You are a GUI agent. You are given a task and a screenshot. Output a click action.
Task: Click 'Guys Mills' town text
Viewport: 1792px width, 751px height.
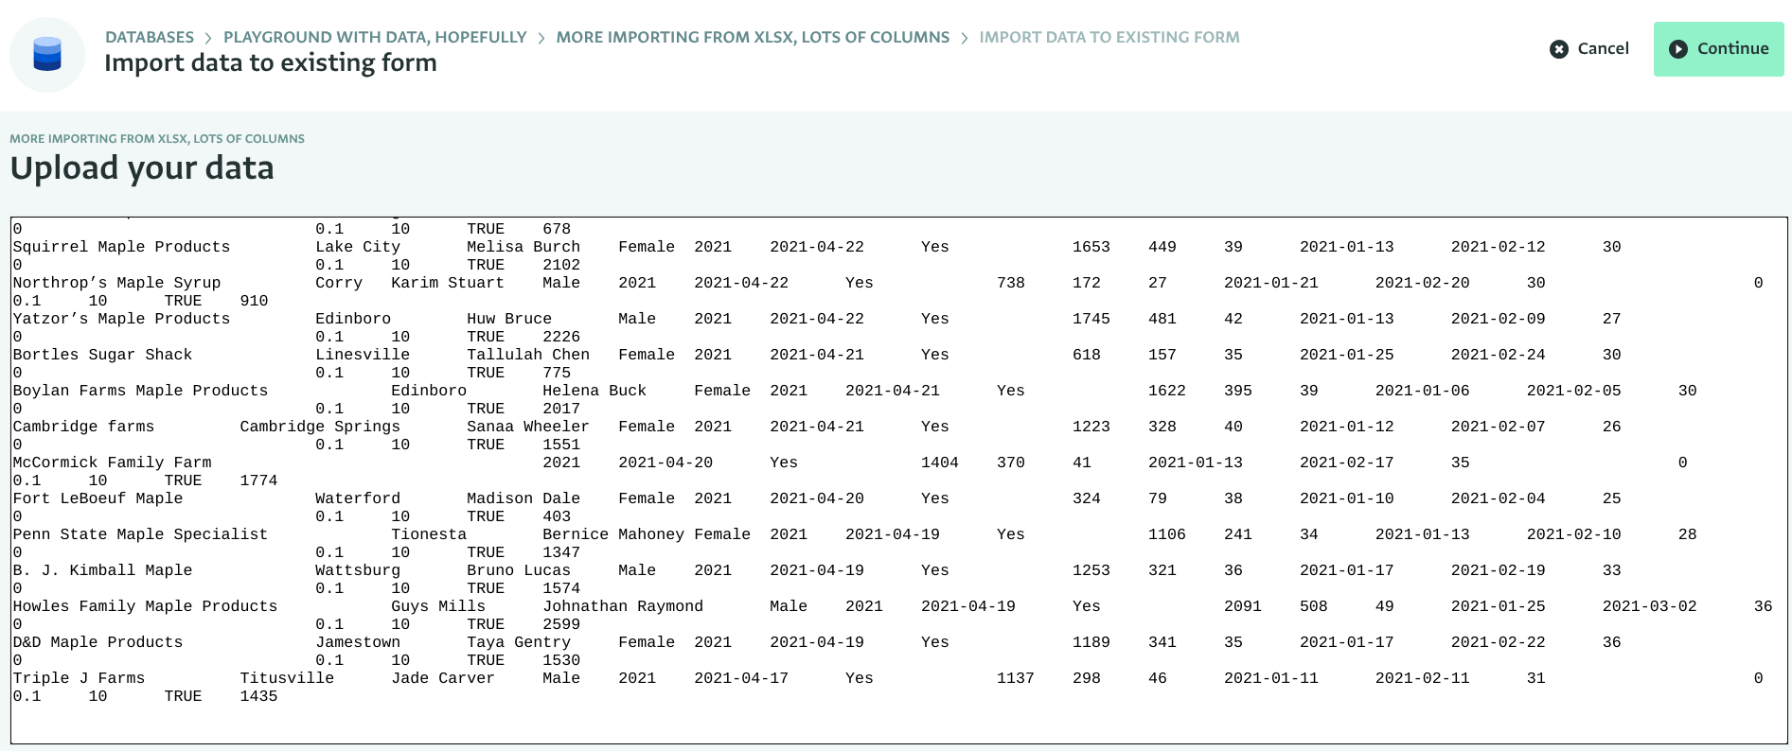(x=438, y=606)
